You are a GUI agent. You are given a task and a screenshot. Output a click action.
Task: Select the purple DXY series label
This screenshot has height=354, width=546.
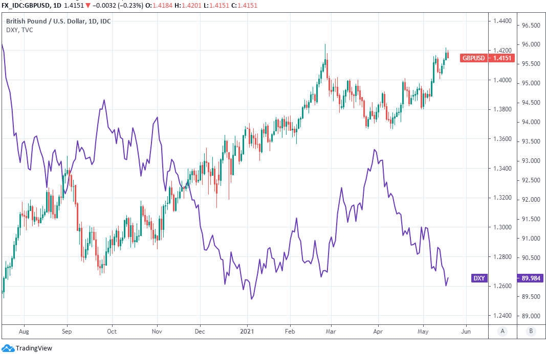pos(479,278)
